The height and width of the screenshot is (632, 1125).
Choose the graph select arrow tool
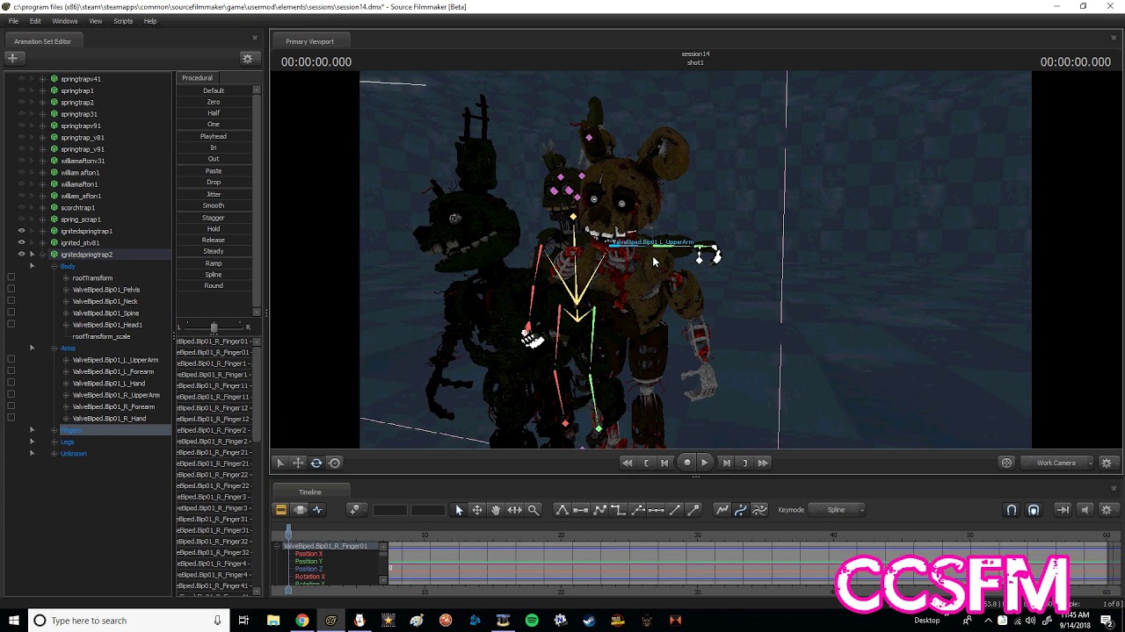pos(459,509)
